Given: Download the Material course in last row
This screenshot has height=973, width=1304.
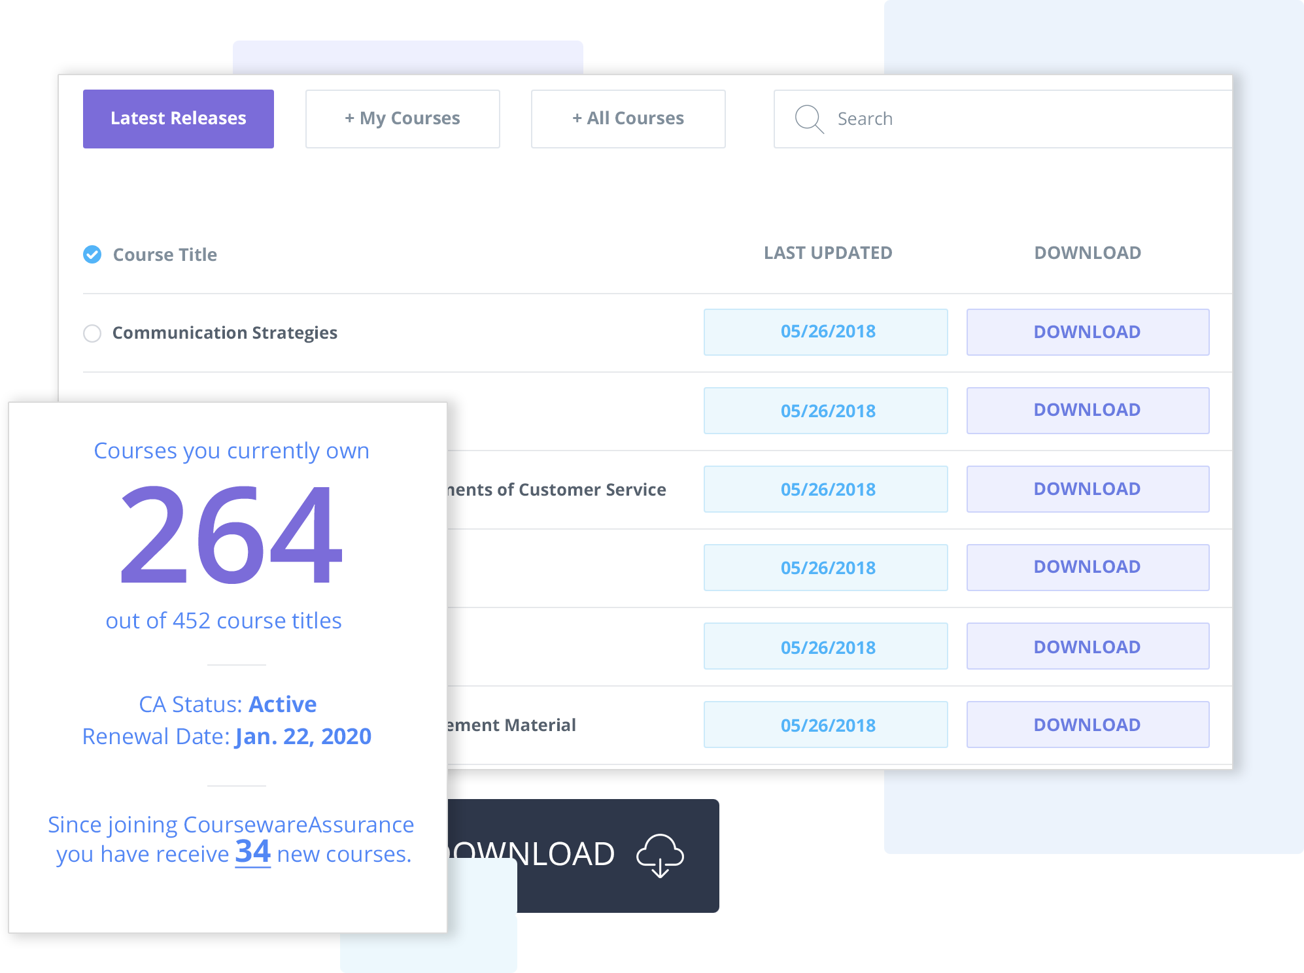Looking at the screenshot, I should point(1087,725).
